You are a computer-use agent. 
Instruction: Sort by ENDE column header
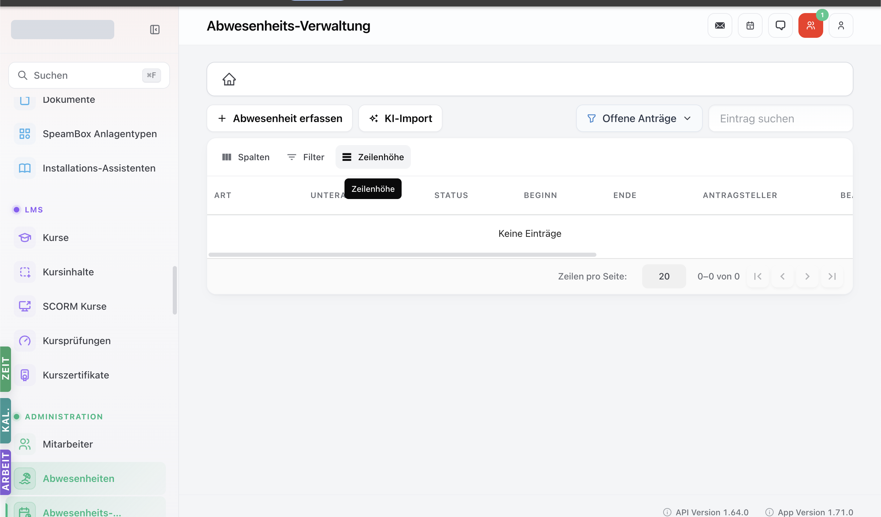pyautogui.click(x=625, y=195)
